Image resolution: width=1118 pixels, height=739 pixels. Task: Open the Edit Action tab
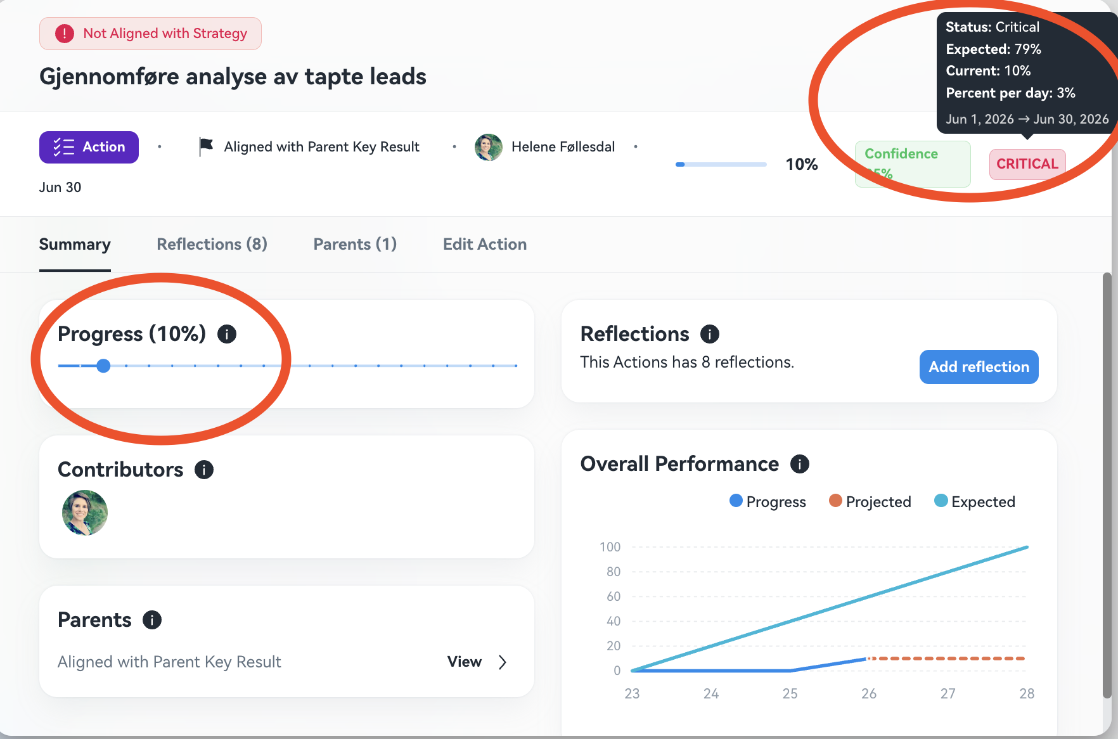(485, 245)
